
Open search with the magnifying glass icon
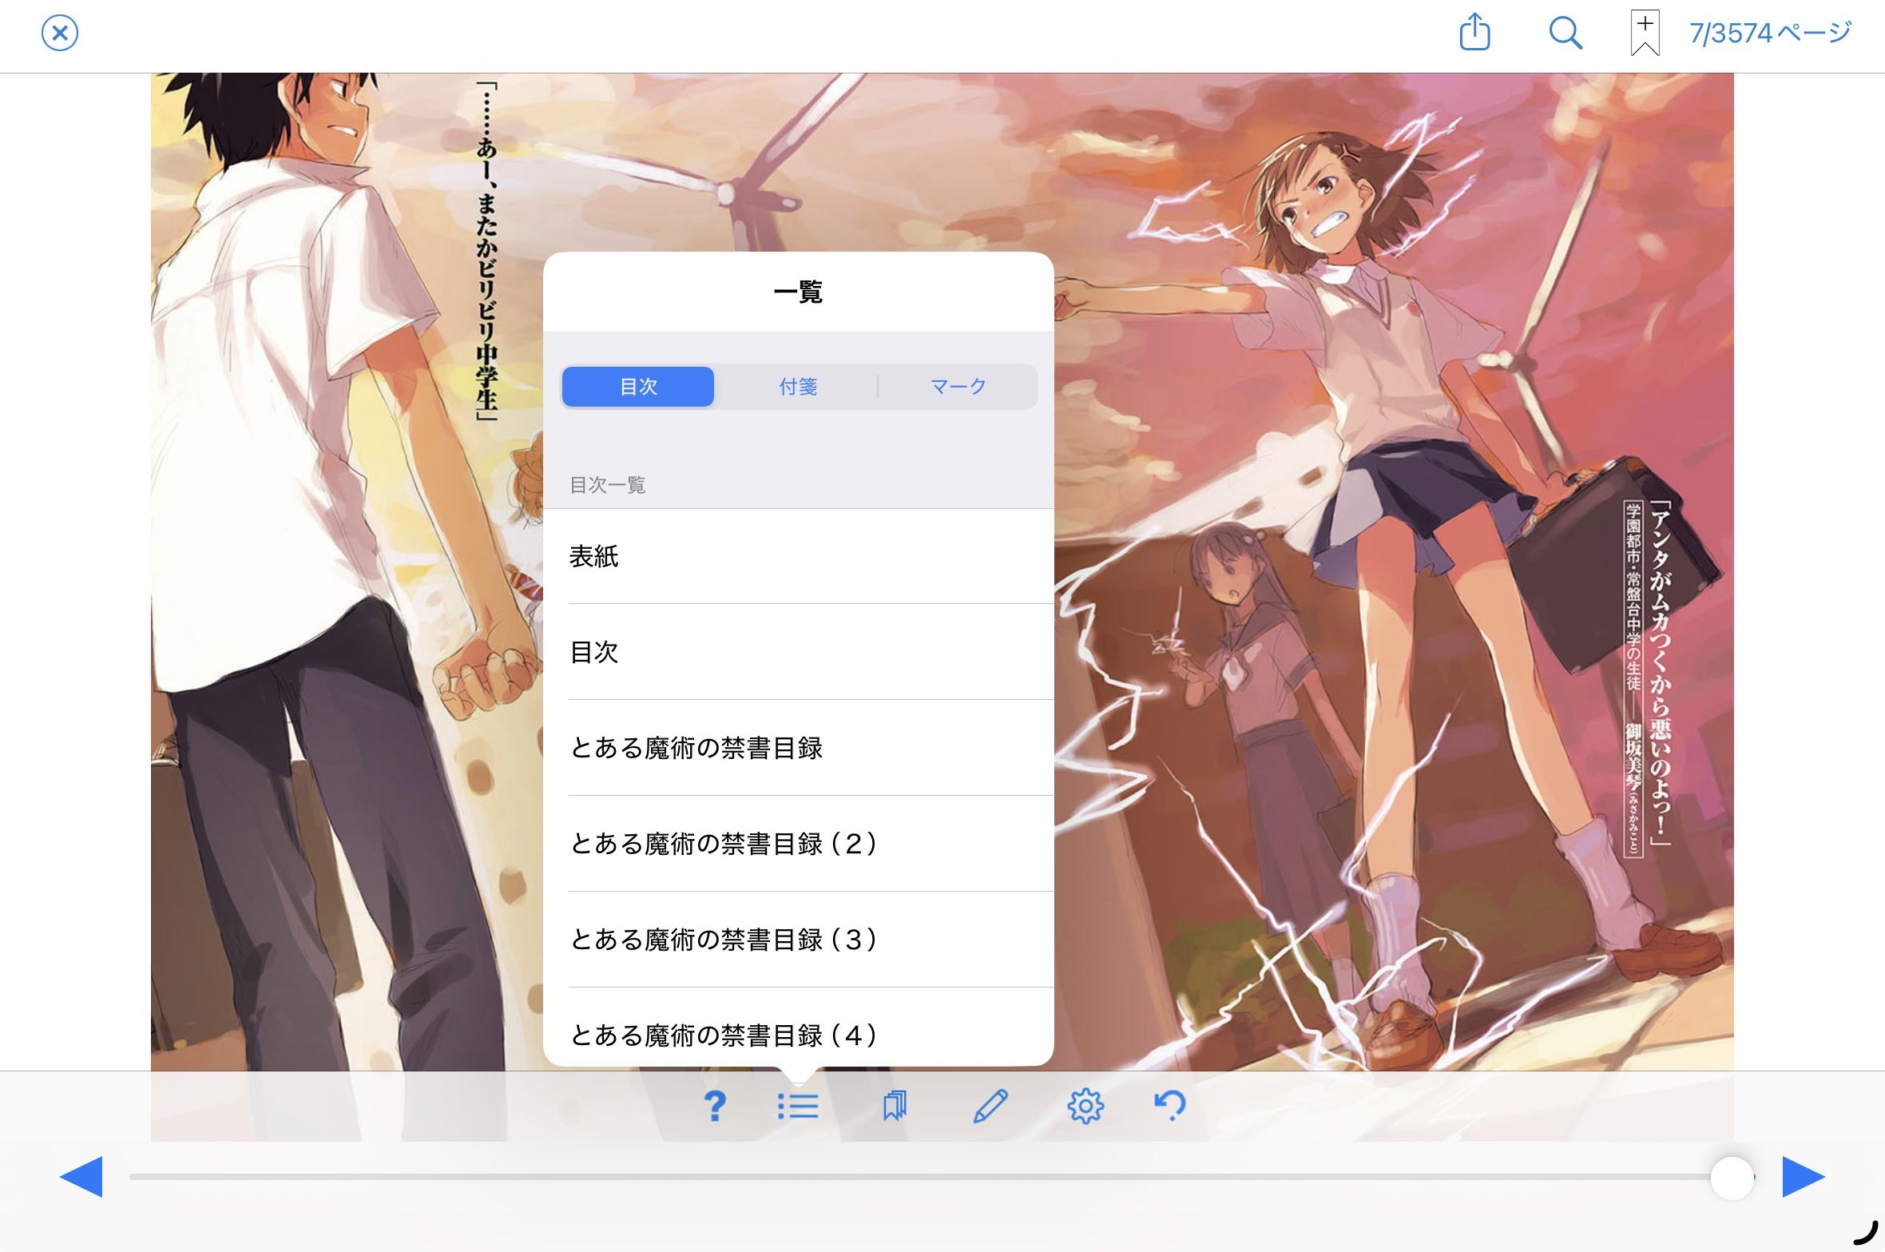pyautogui.click(x=1565, y=34)
